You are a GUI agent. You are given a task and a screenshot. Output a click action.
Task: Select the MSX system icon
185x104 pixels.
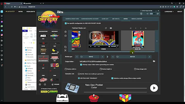click(x=43, y=37)
